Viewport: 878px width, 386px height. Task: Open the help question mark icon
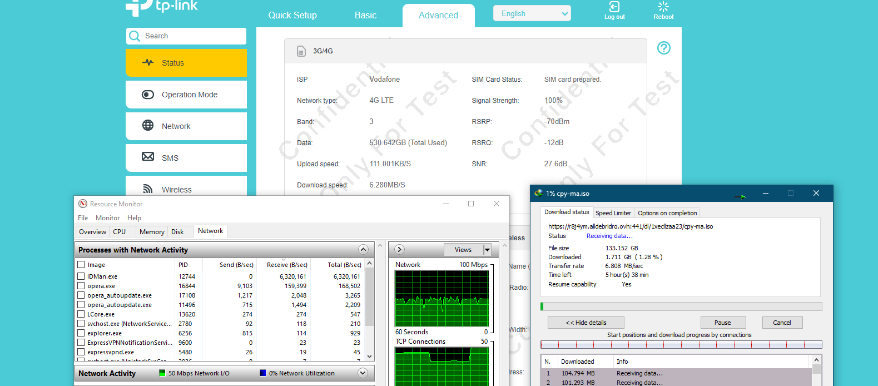[x=663, y=48]
